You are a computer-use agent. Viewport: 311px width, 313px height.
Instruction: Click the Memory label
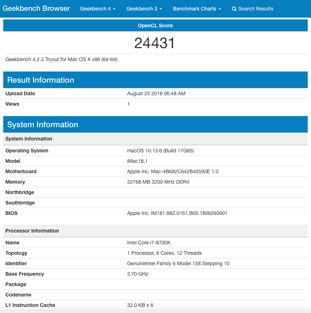pyautogui.click(x=15, y=182)
